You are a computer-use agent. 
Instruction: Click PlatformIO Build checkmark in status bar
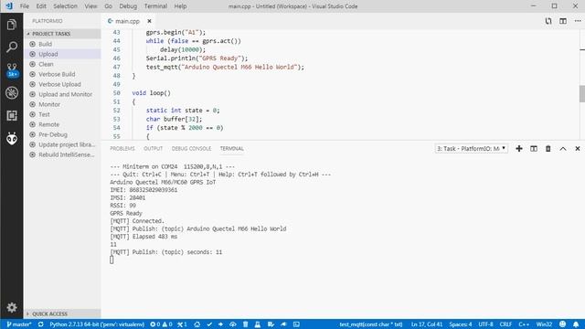click(x=209, y=324)
